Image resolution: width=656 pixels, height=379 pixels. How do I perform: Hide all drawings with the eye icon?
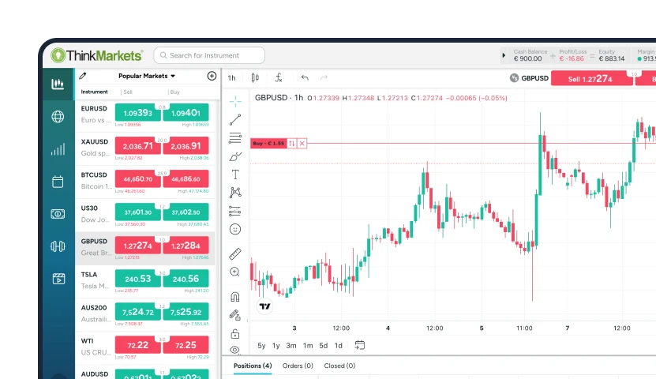click(x=235, y=350)
